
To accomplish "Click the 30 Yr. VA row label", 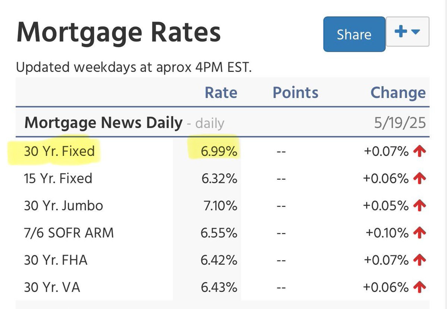I will (x=52, y=287).
